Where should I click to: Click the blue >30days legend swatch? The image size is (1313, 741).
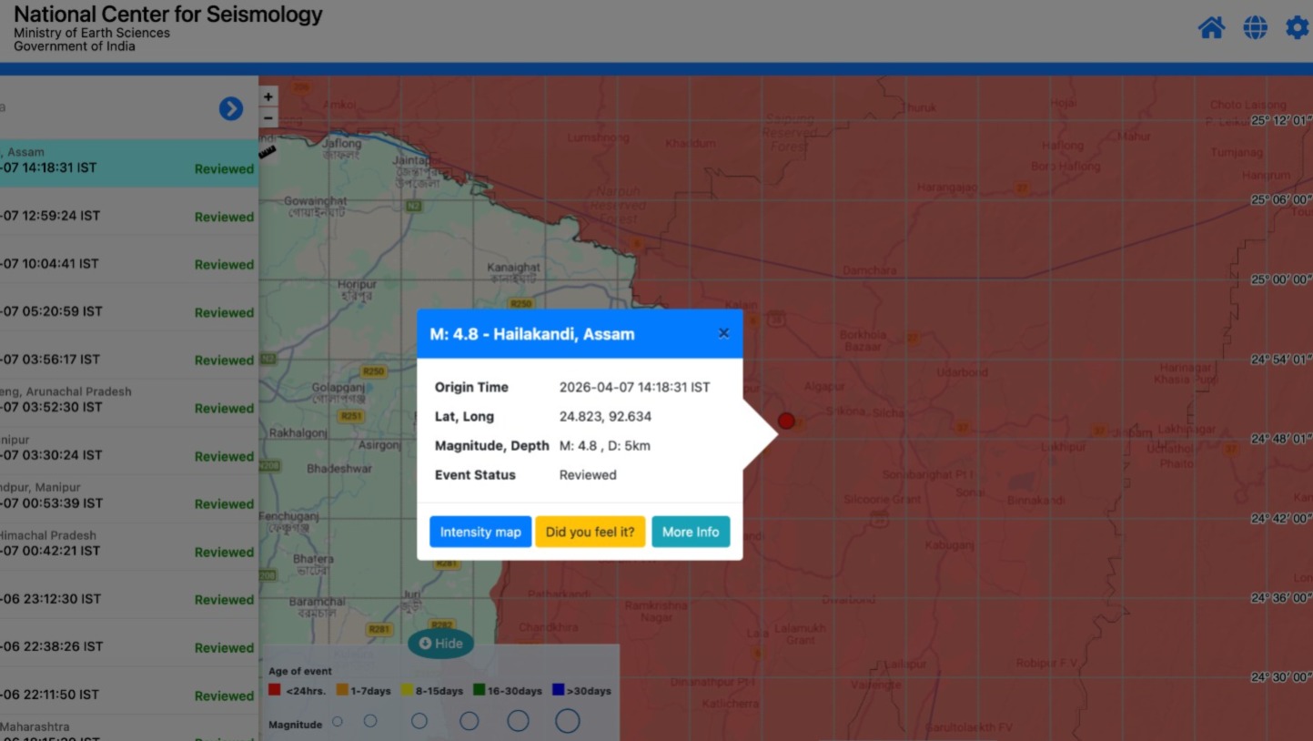pos(559,691)
